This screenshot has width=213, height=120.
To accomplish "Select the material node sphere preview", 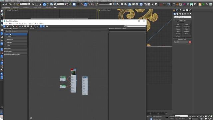I will coord(74,73).
